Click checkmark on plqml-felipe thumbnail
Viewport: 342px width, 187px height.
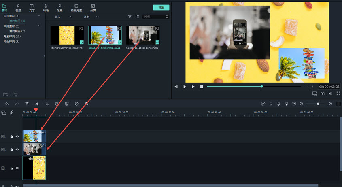click(x=157, y=42)
